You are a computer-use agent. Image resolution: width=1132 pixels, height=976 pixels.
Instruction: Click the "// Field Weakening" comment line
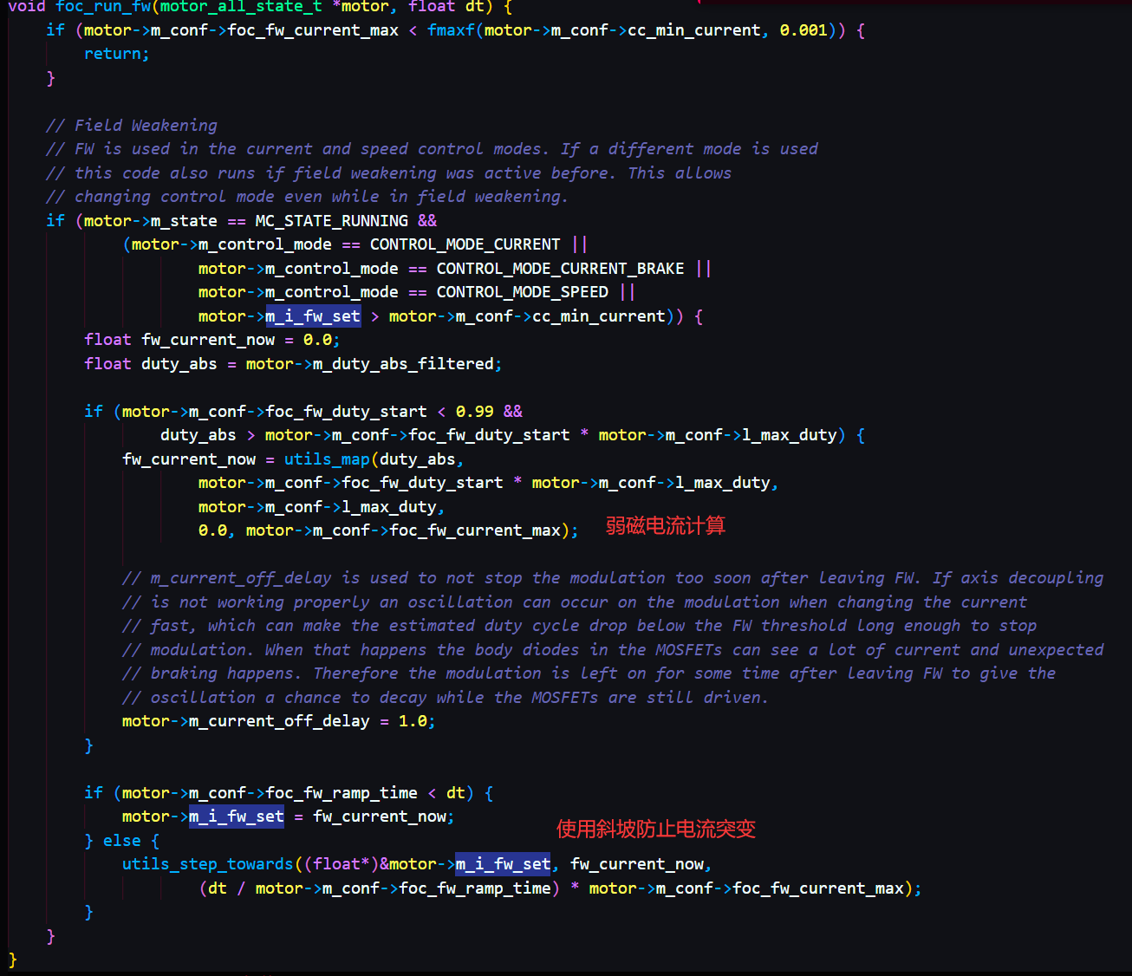(x=131, y=126)
